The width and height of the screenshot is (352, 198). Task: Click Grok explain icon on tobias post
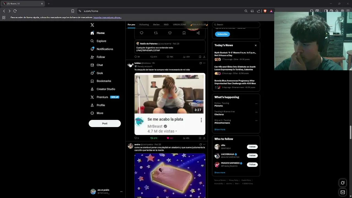200,63
